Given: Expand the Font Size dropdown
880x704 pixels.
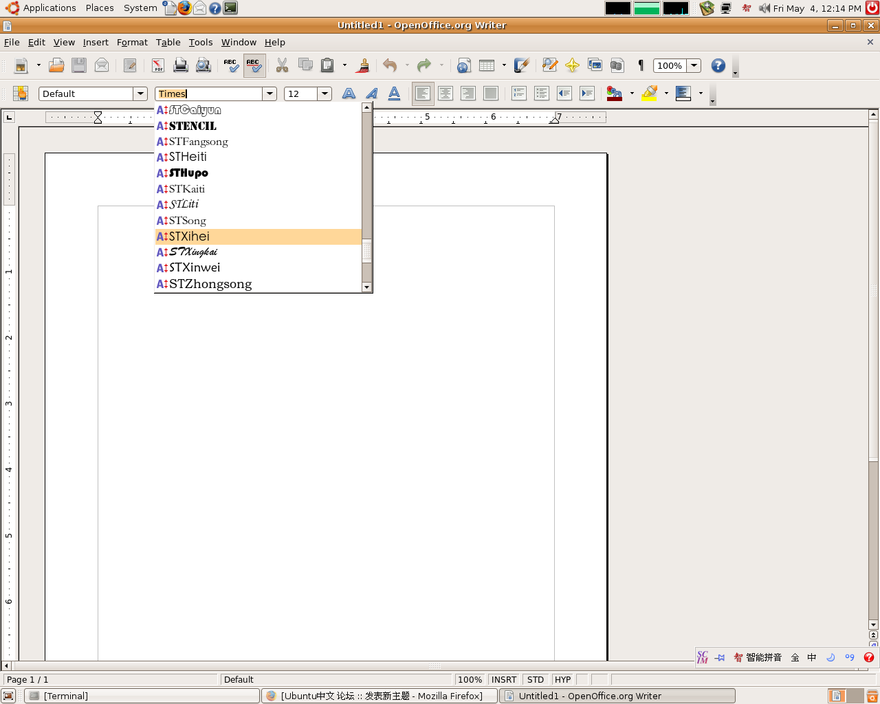Looking at the screenshot, I should (325, 93).
